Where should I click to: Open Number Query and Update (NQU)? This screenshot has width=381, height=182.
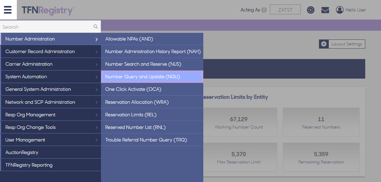click(x=152, y=77)
